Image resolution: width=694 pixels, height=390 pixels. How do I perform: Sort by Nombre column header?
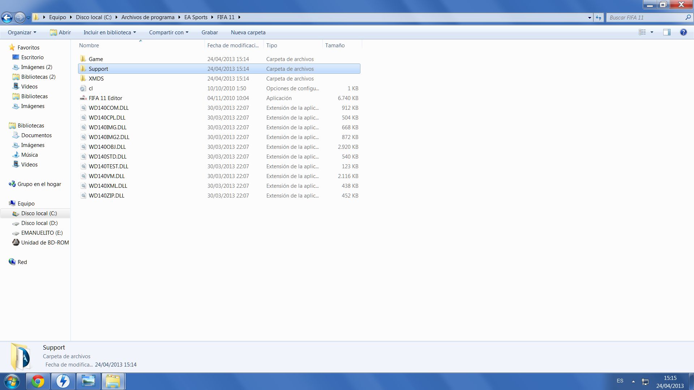(141, 45)
